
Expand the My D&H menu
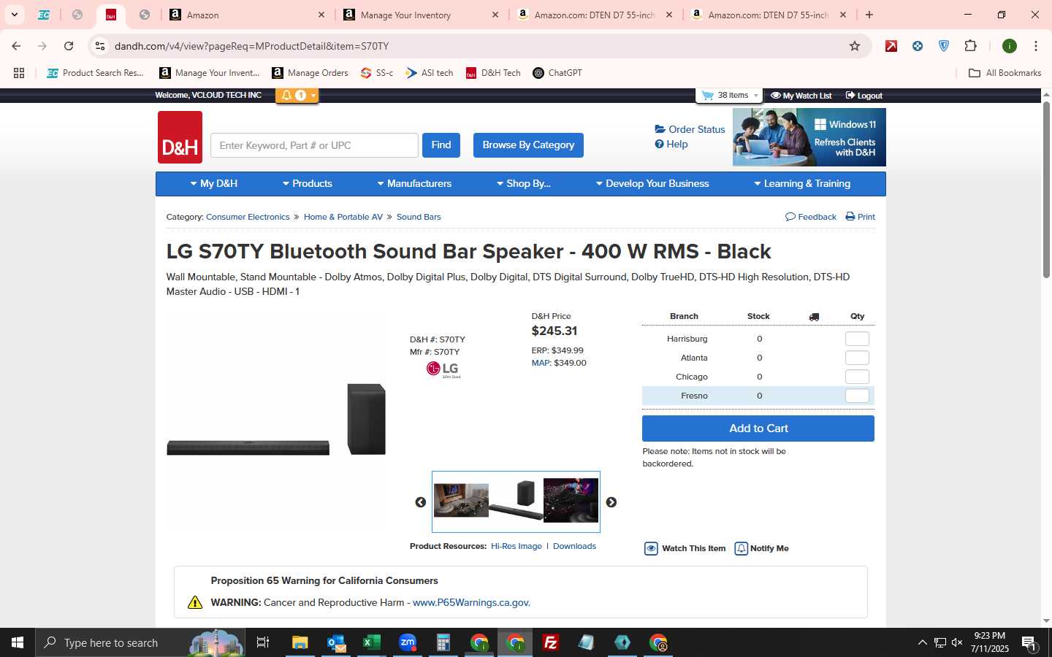pos(214,184)
